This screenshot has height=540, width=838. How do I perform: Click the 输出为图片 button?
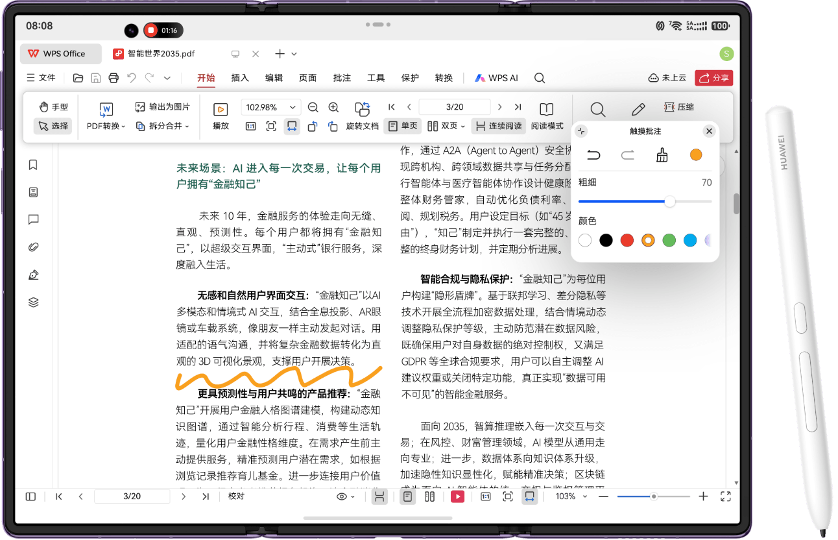coord(162,107)
